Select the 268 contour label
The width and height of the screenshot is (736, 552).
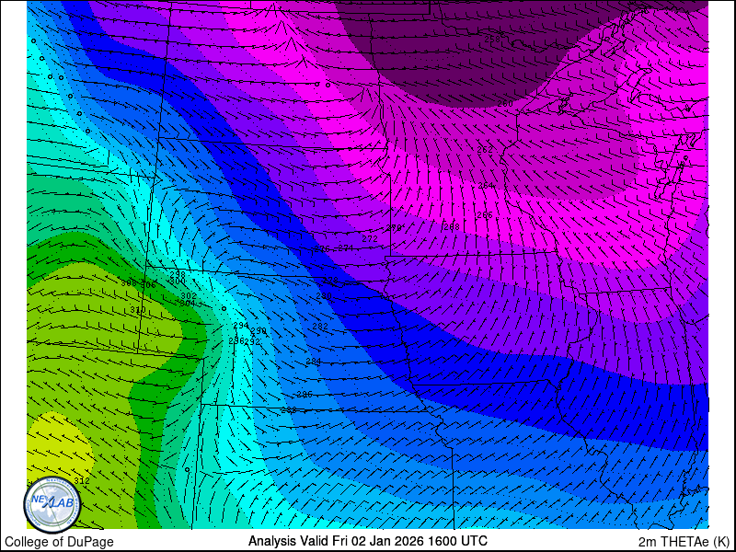pos(452,227)
